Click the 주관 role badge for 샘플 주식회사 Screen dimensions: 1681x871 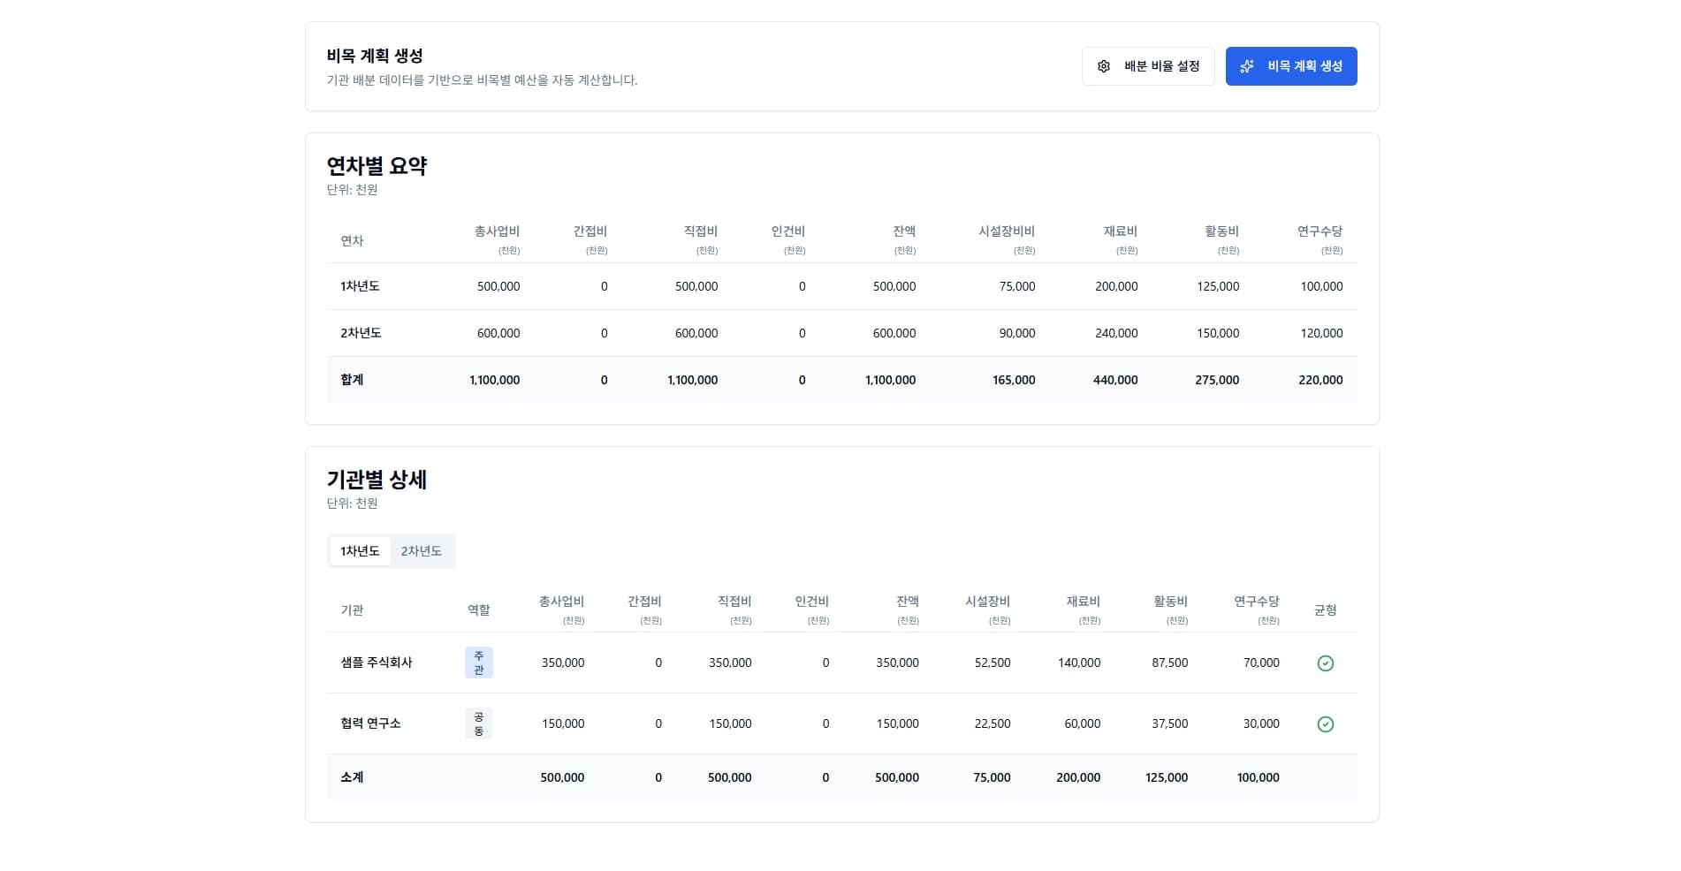click(479, 663)
